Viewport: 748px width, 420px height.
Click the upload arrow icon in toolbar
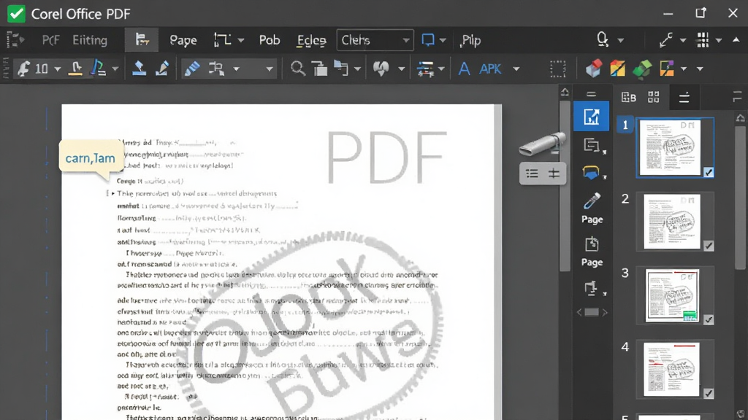(x=139, y=68)
